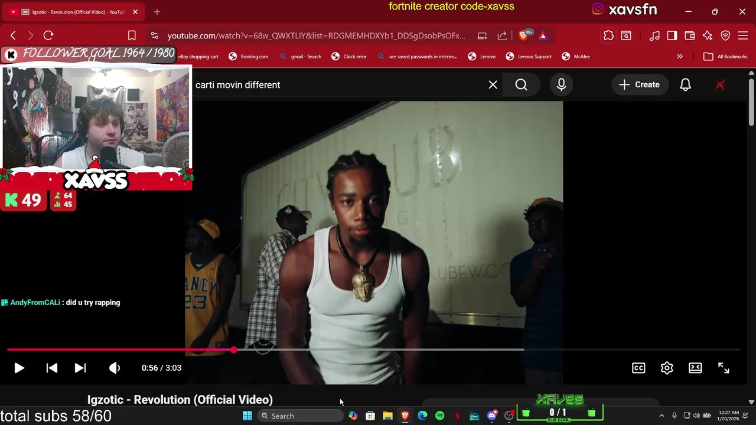Open Microsoft Copilot from taskbar
The width and height of the screenshot is (756, 425).
coord(353,416)
